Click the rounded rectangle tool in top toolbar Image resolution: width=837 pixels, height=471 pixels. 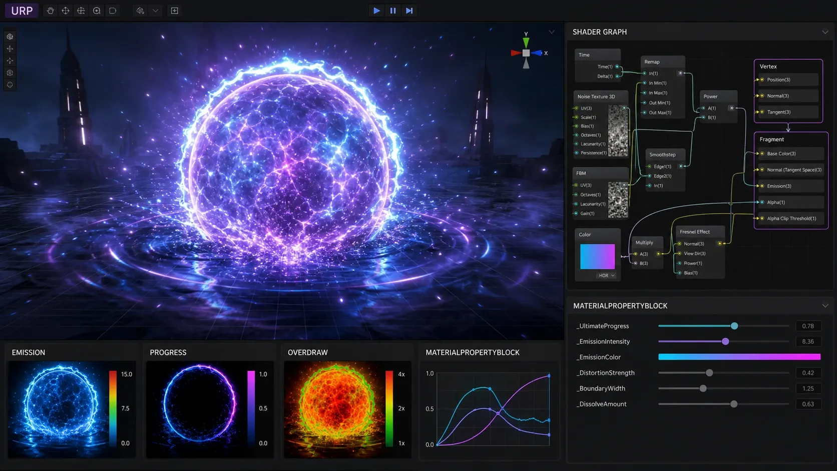113,11
